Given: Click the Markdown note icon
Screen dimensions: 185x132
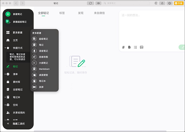Looking at the screenshot, I should tap(34, 69).
